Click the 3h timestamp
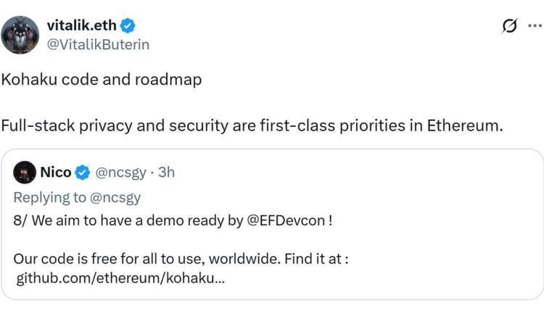This screenshot has height=312, width=544. (166, 173)
